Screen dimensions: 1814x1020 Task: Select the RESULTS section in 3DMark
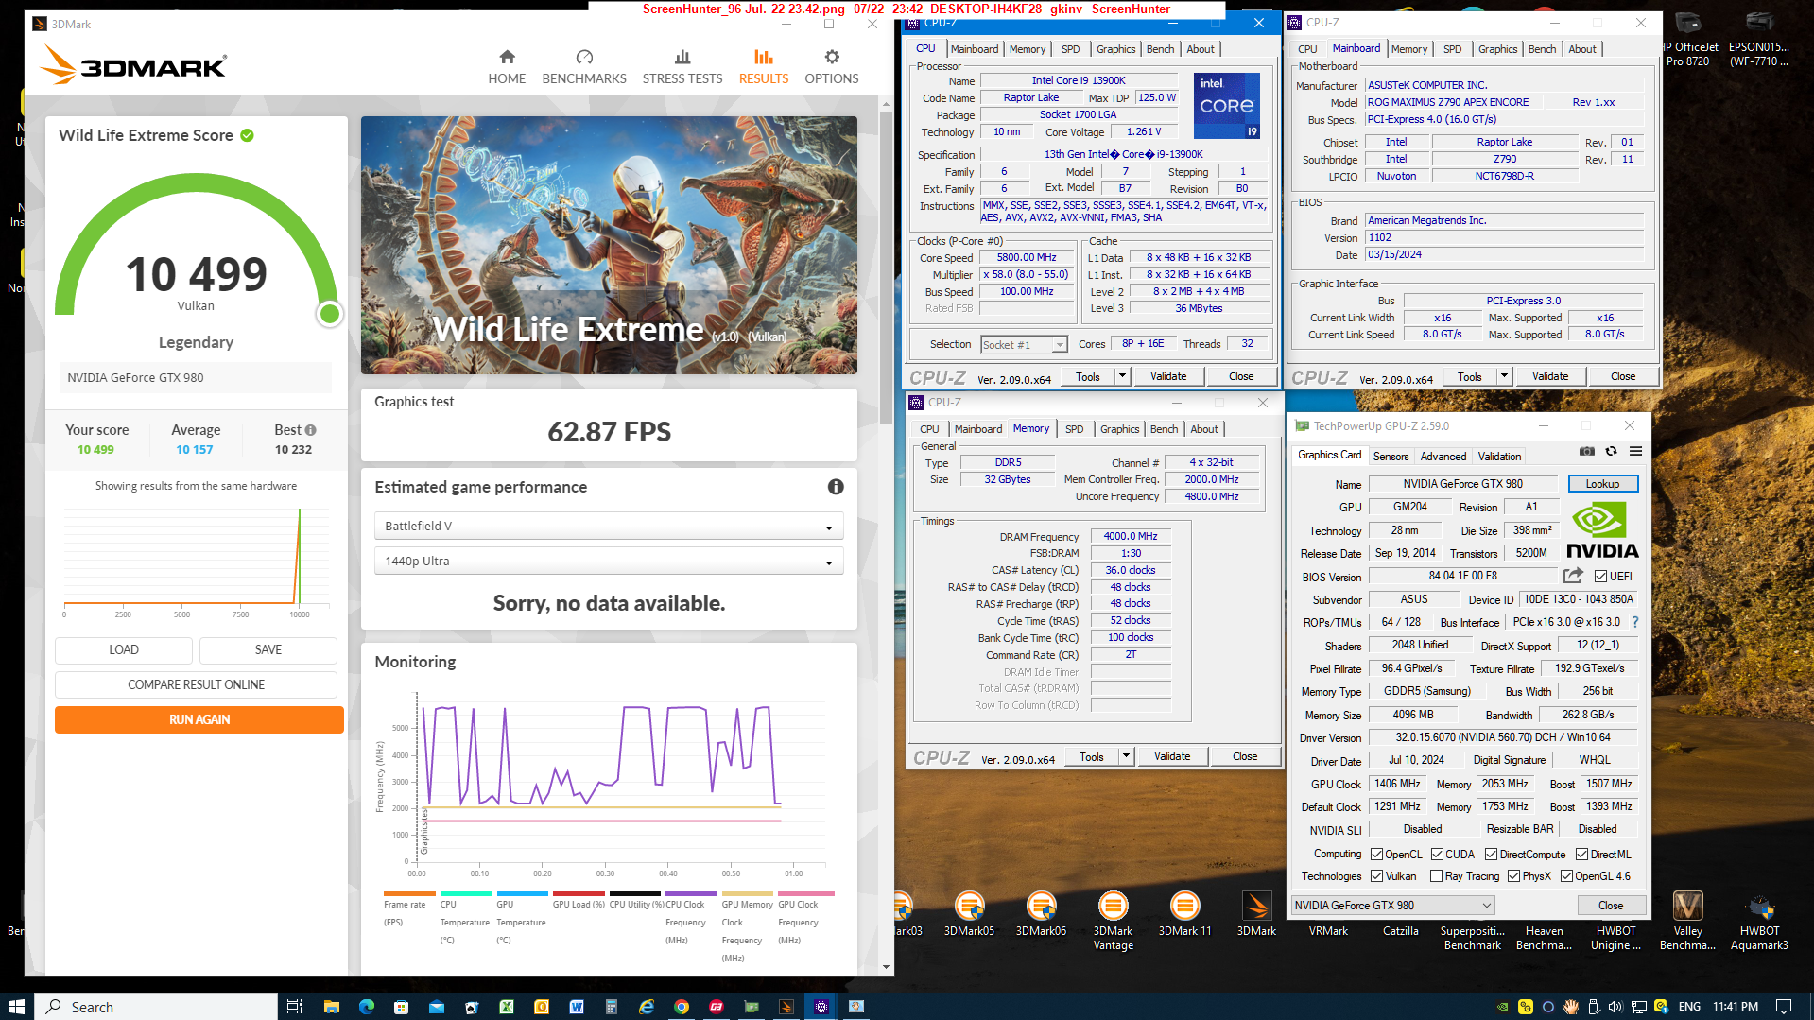(764, 66)
